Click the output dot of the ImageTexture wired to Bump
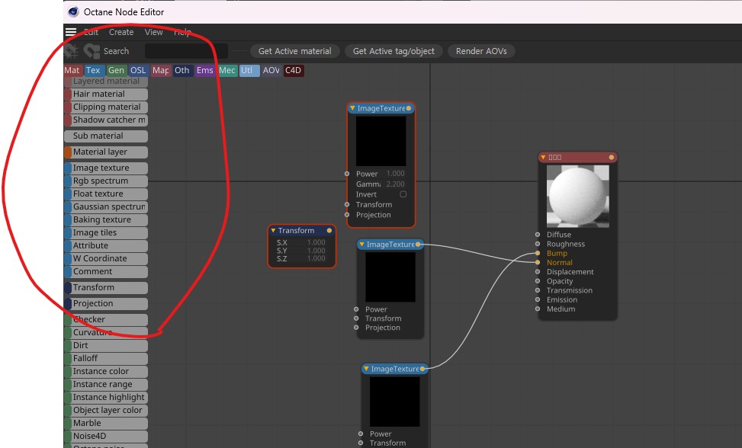742x448 pixels. click(x=422, y=369)
